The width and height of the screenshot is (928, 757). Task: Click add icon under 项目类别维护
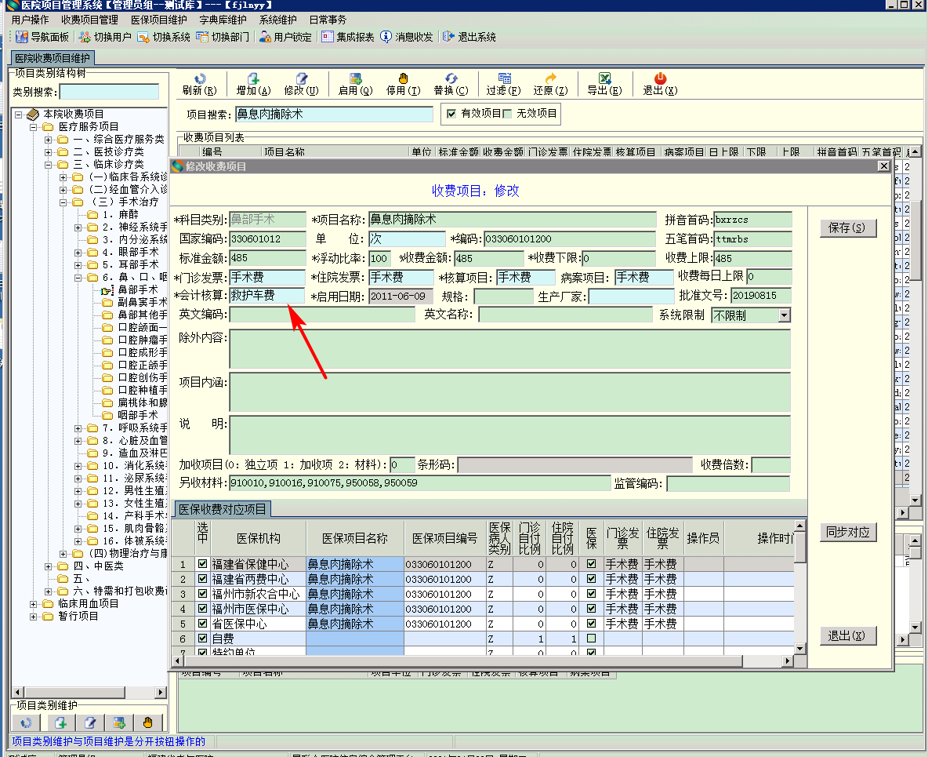pos(60,722)
